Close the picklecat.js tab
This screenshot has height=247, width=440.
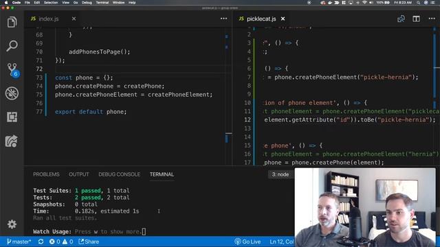pos(283,19)
